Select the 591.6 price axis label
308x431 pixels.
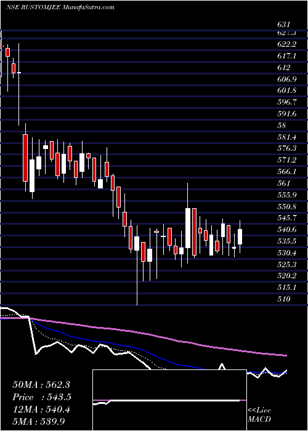click(287, 114)
